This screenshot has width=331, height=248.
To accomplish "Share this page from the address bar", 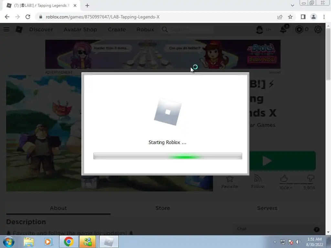I will tap(280, 17).
